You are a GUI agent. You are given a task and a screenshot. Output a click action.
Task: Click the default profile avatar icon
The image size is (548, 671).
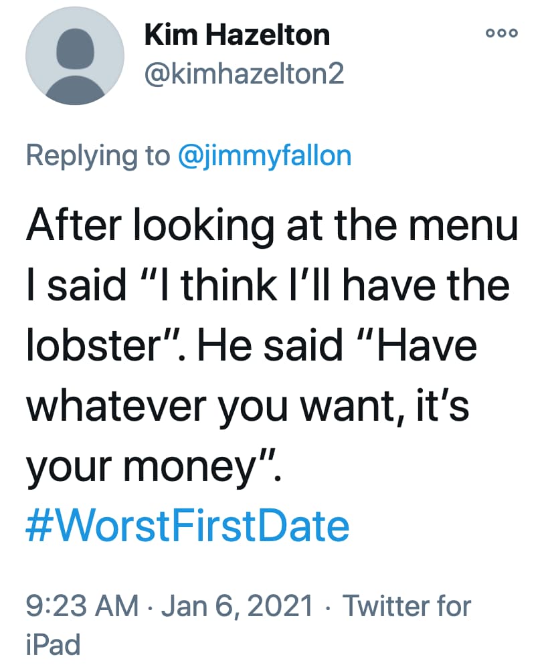[75, 56]
